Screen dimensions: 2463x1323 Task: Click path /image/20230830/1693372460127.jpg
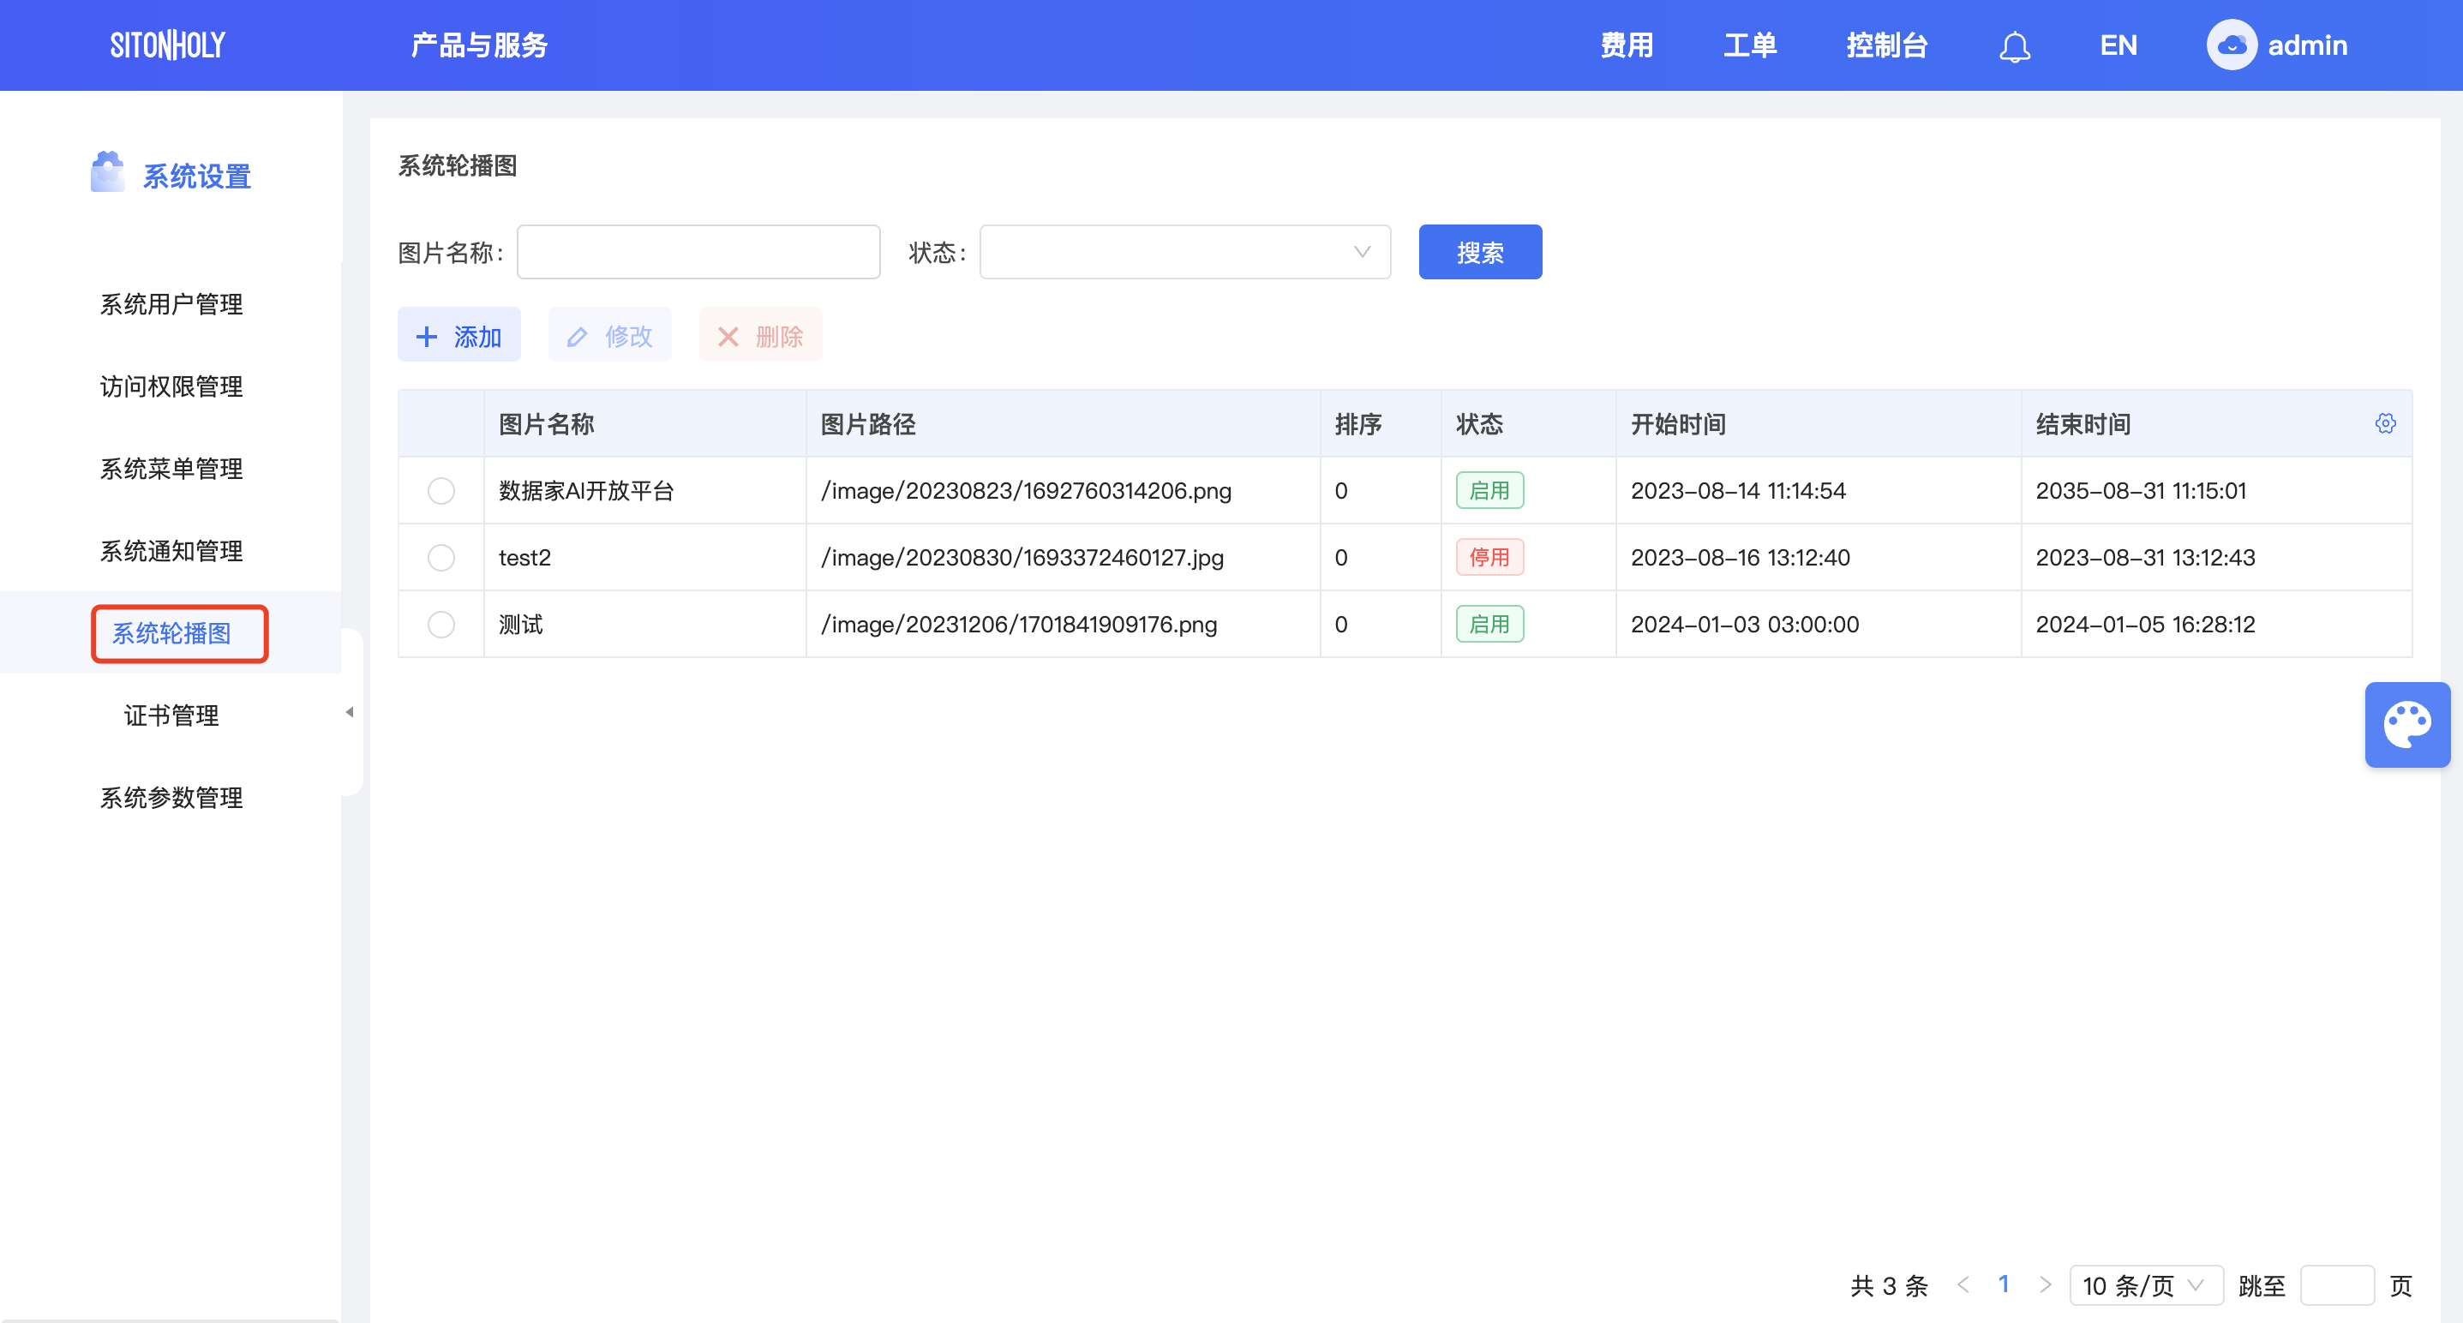[x=1022, y=557]
